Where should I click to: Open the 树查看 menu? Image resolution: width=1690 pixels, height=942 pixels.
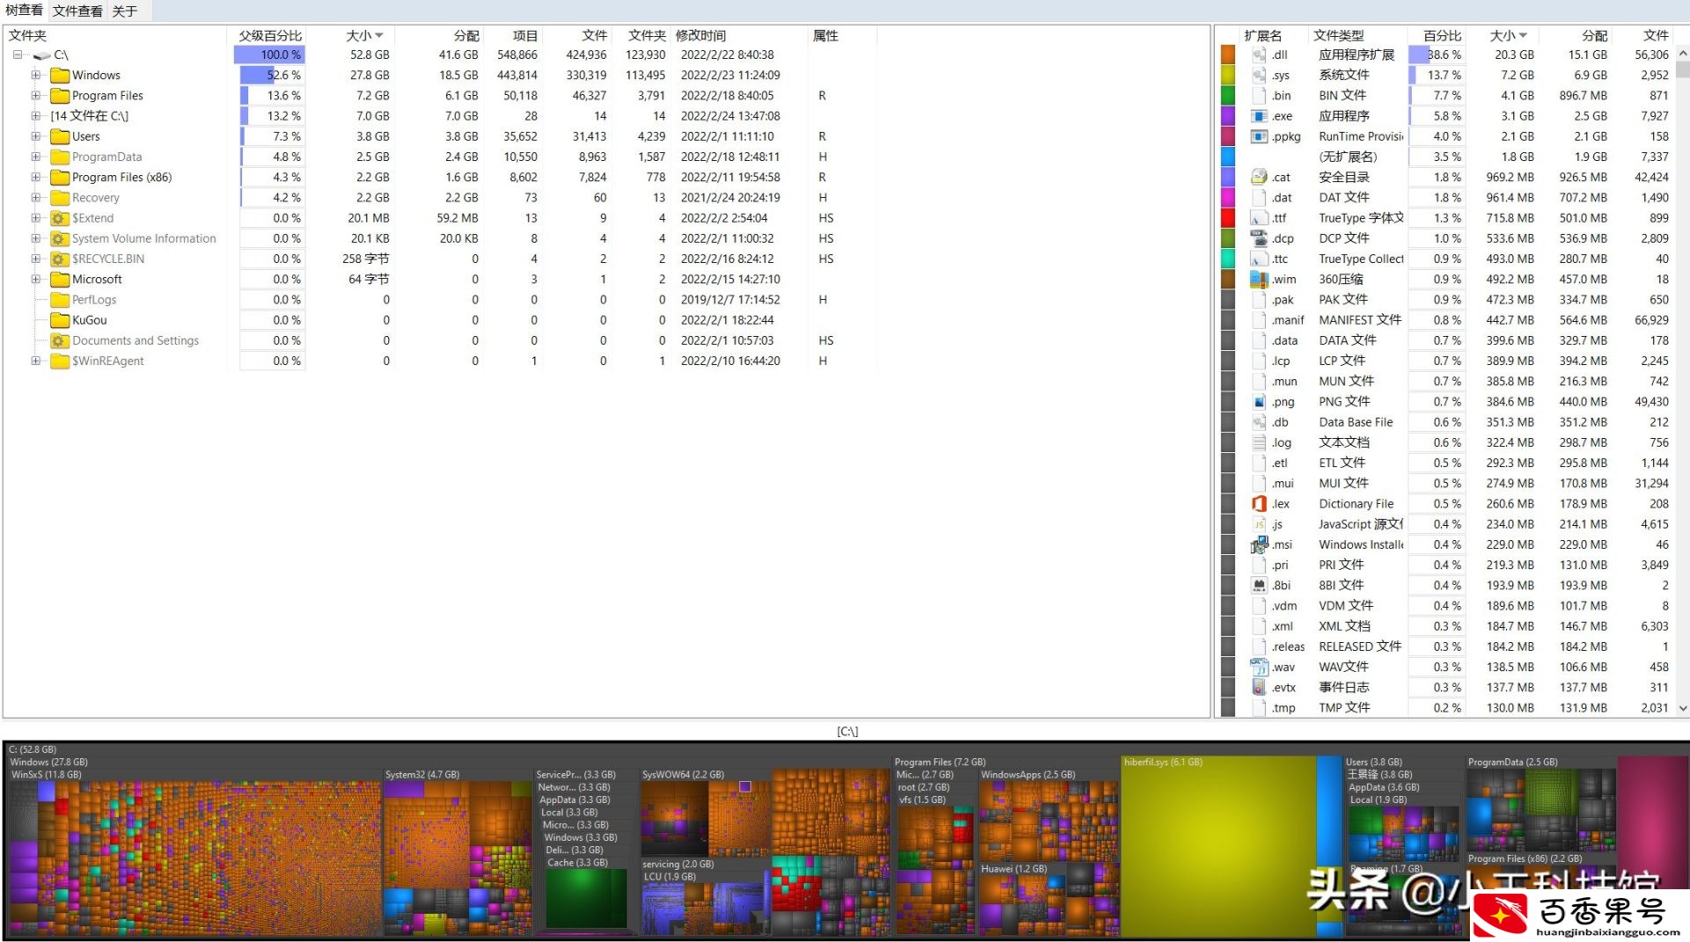click(24, 11)
